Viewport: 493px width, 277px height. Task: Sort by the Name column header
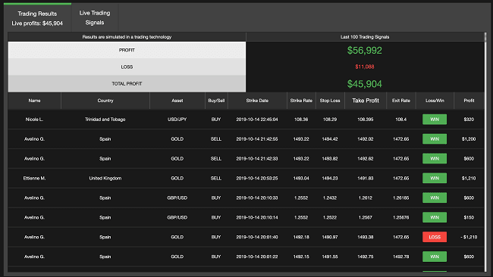click(x=35, y=101)
